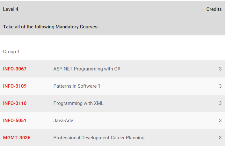The height and width of the screenshot is (147, 226).
Task: Click Professional Development-Career Planning title
Action: click(x=99, y=138)
